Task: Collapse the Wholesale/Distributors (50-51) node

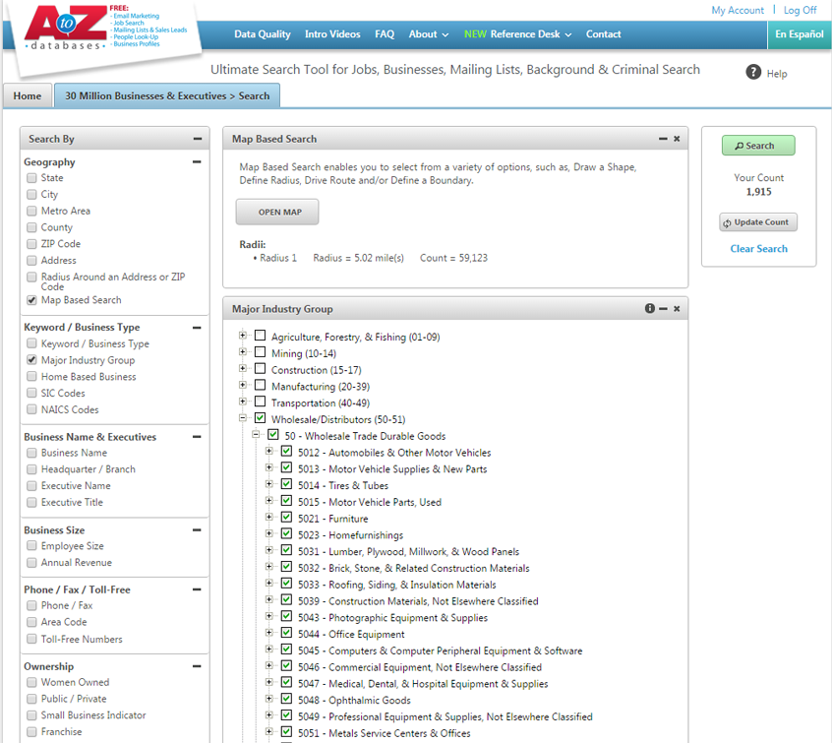Action: [x=243, y=418]
